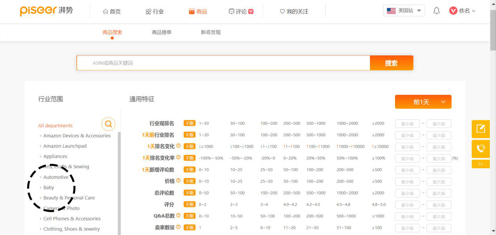The image size is (496, 235).
Task: Click the ASIN keyword search field
Action: tap(223, 63)
